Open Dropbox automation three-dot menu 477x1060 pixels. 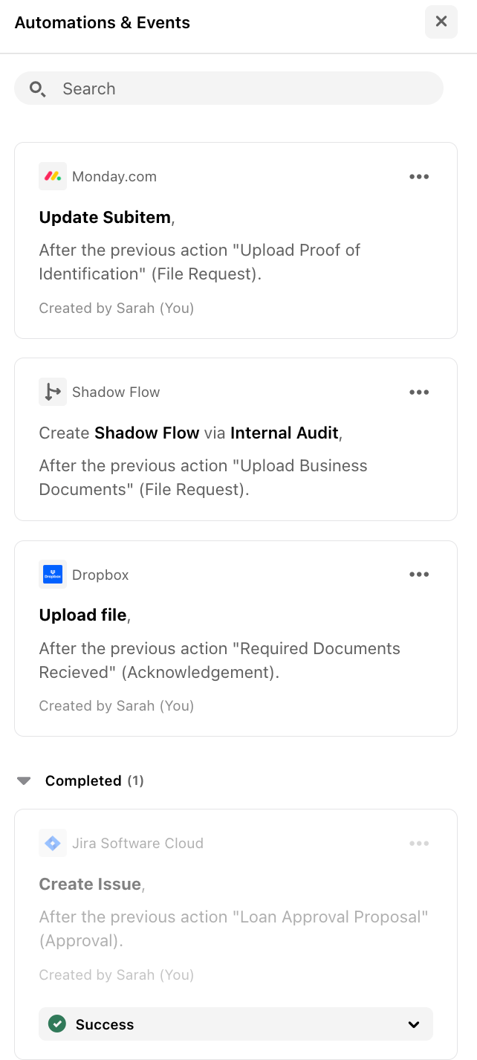[419, 575]
